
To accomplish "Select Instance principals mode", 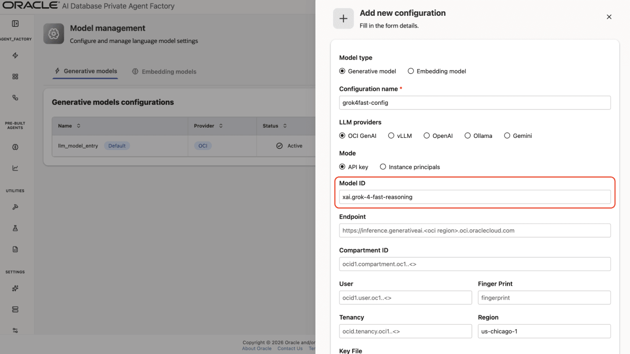I will pyautogui.click(x=383, y=167).
